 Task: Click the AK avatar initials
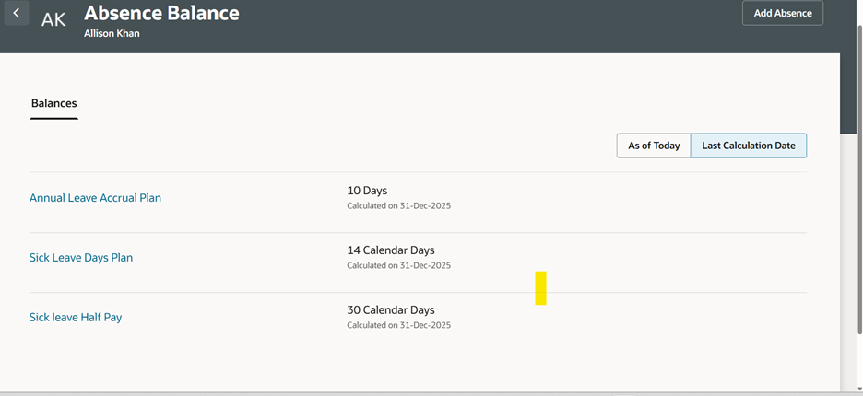click(x=53, y=19)
